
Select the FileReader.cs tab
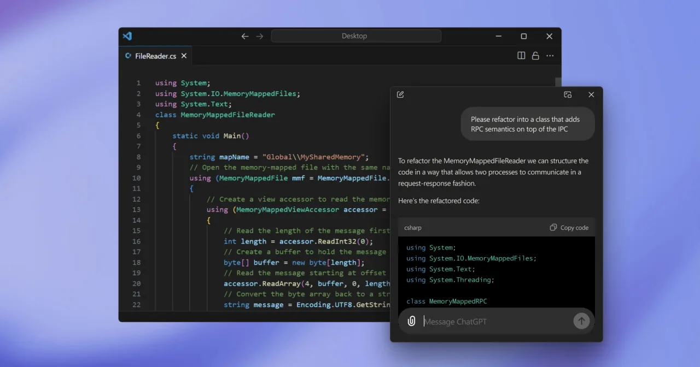[155, 56]
